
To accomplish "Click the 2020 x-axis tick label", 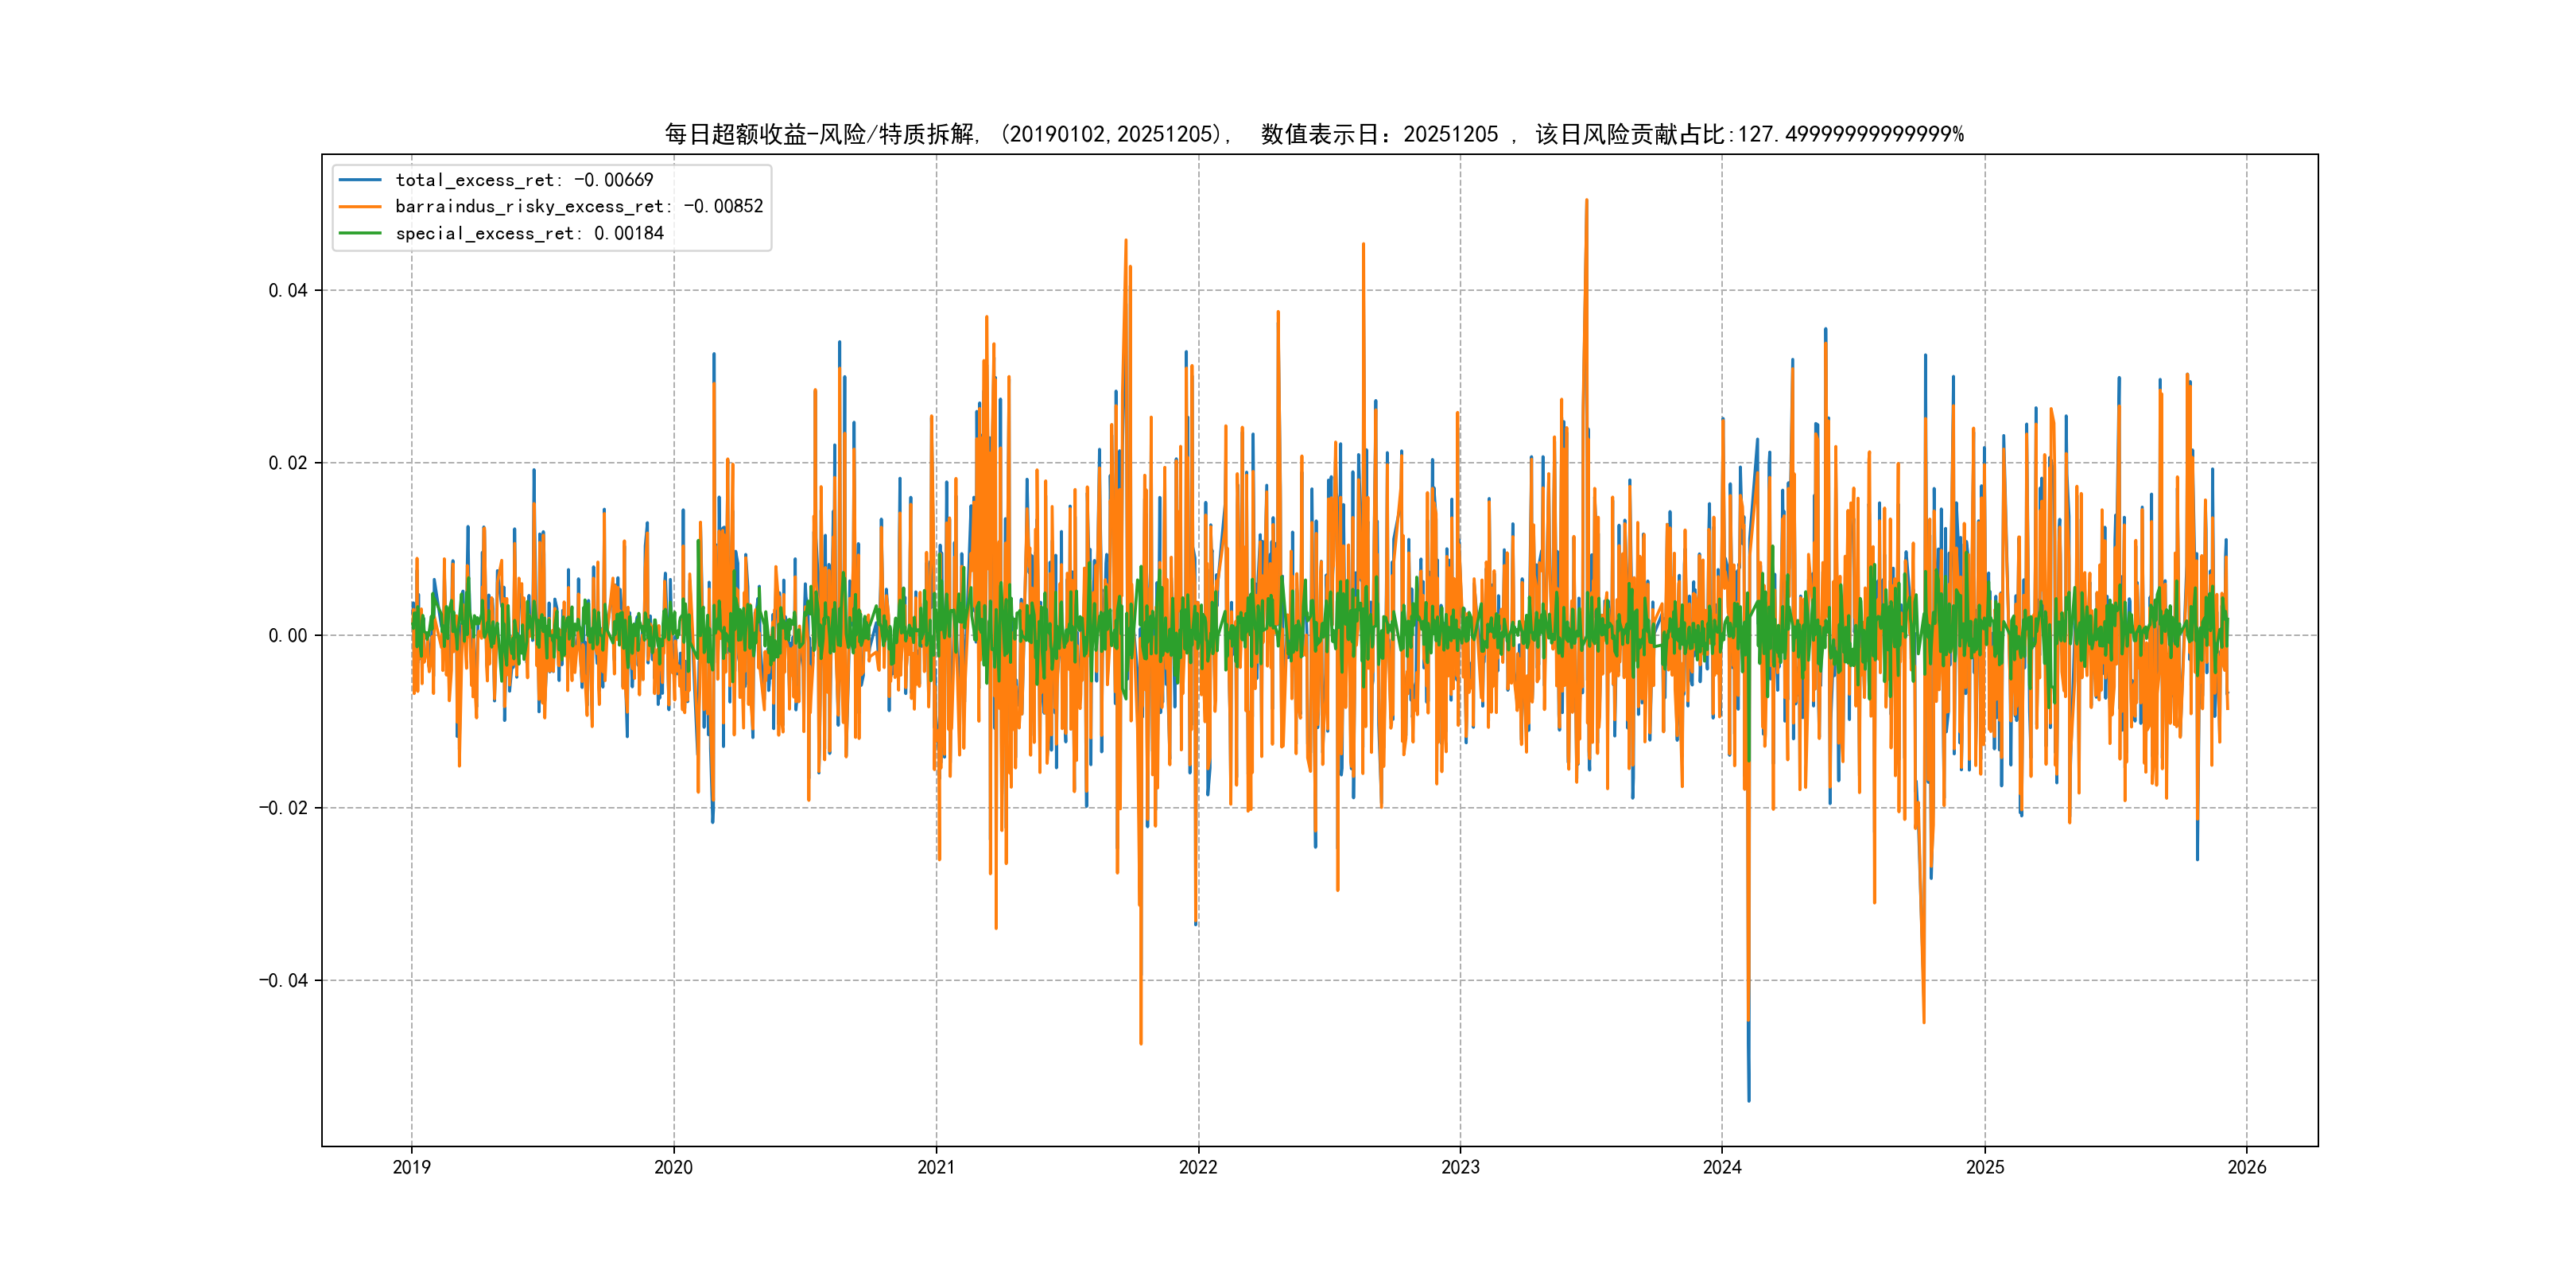I will coord(673,1167).
